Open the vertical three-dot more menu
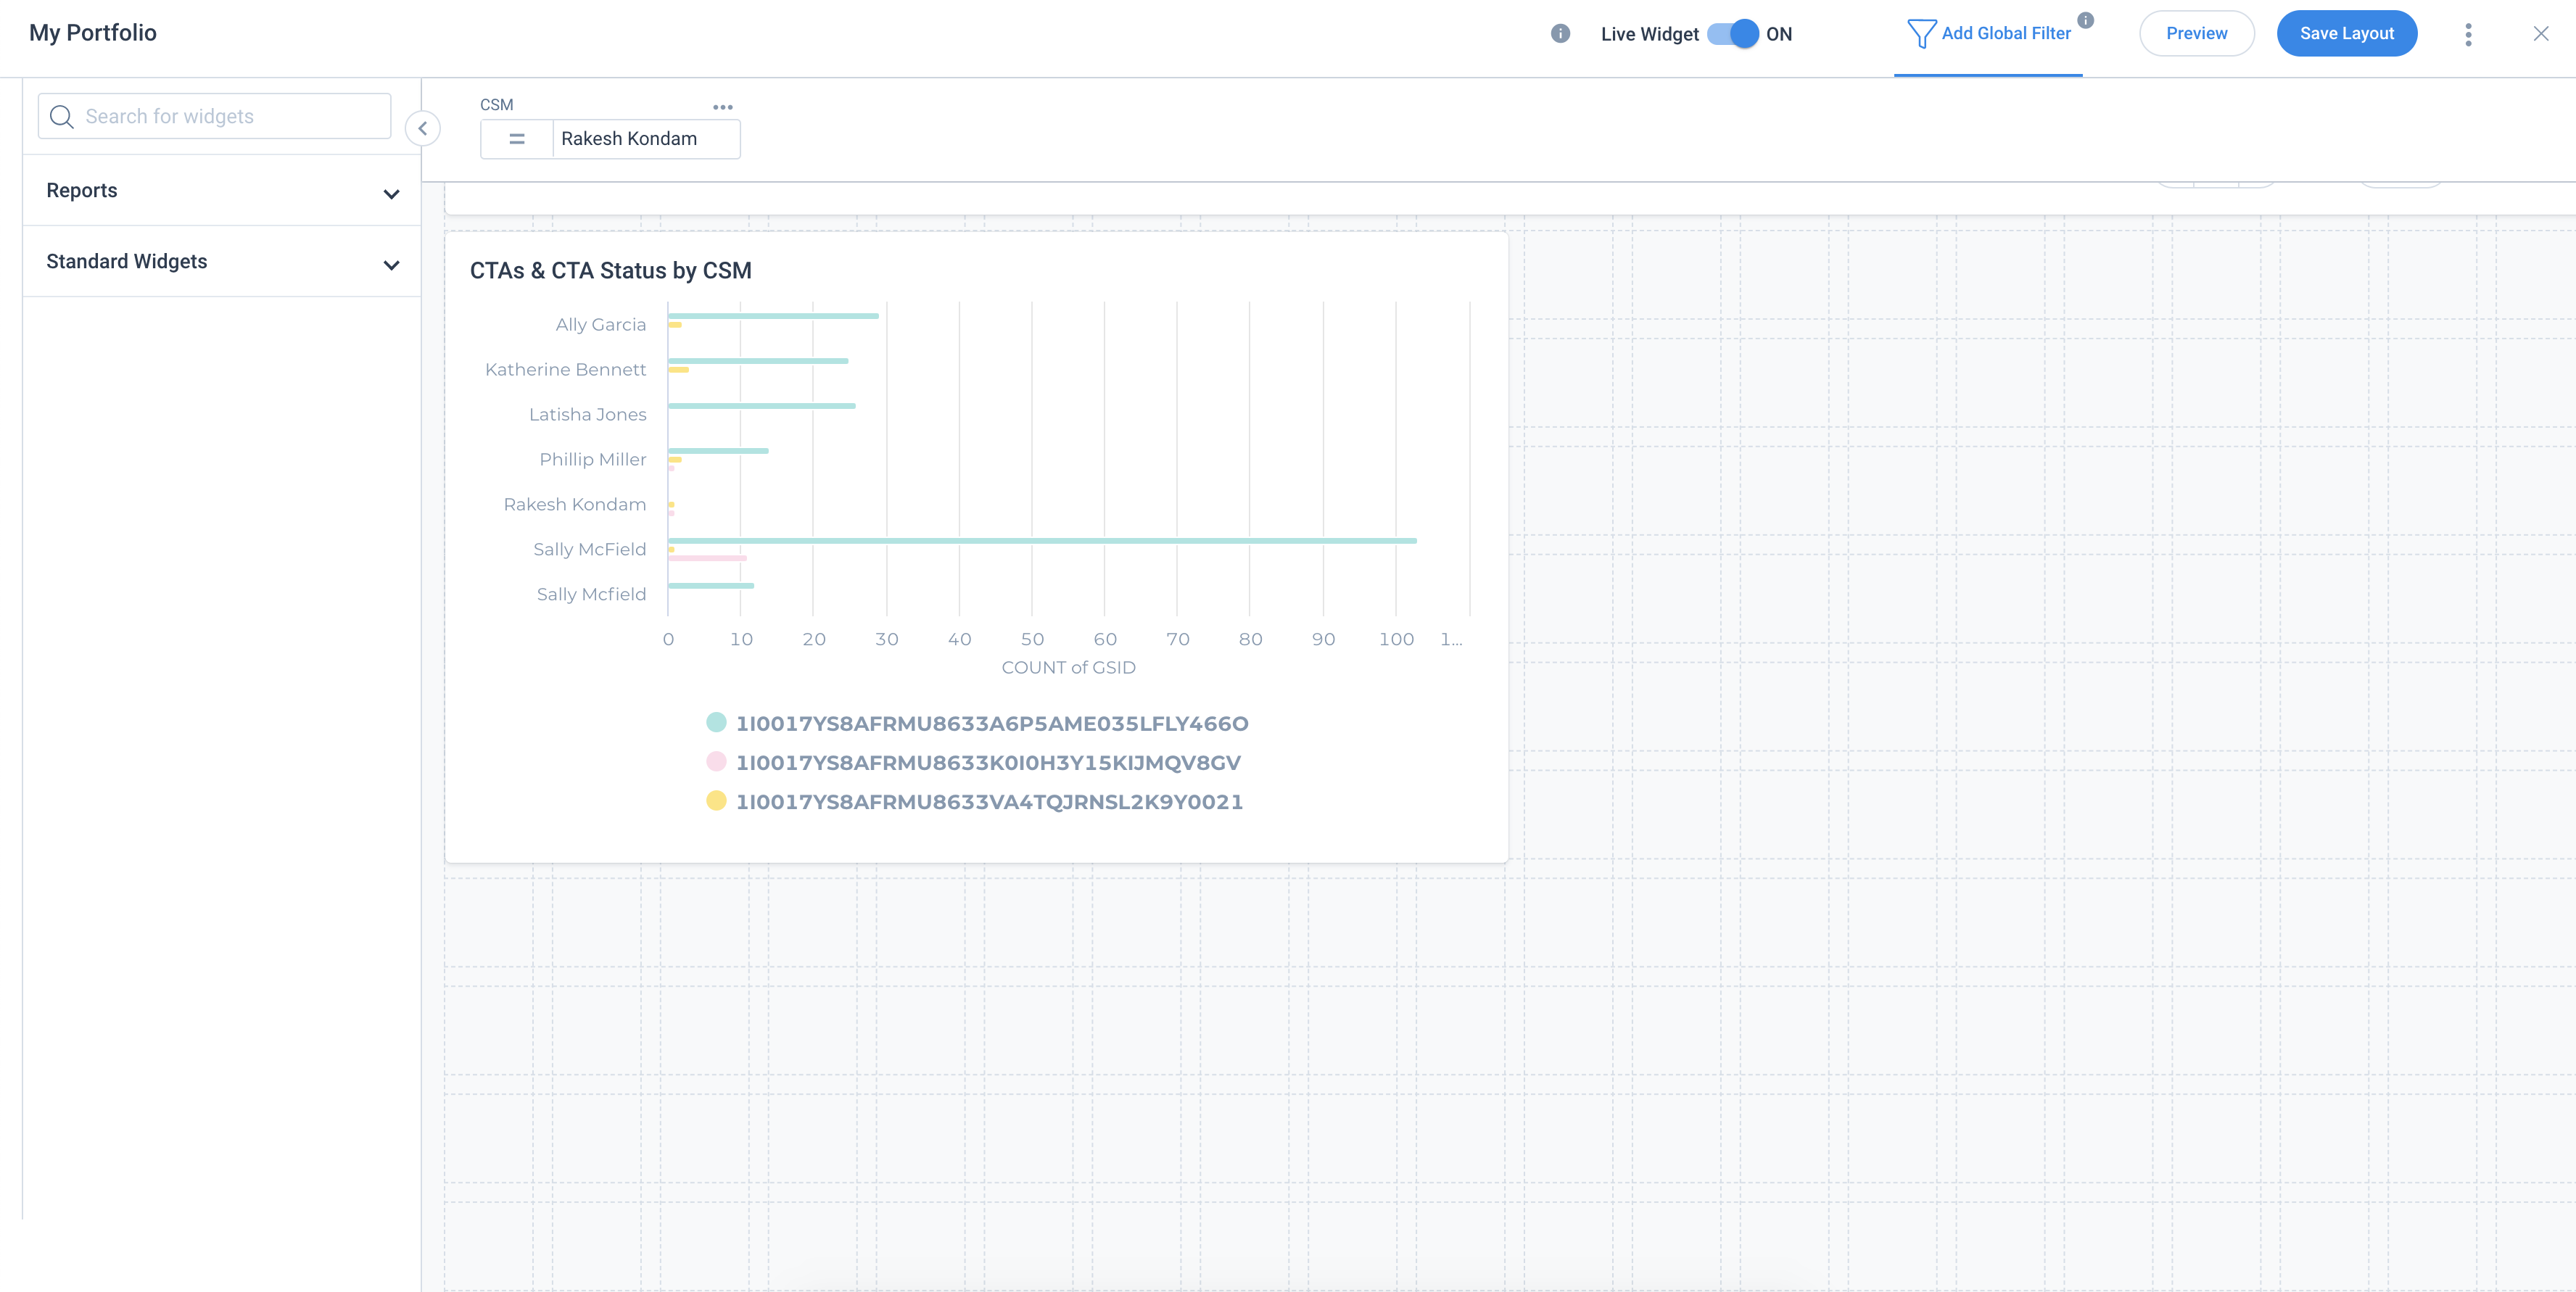2576x1292 pixels. pos(2468,34)
